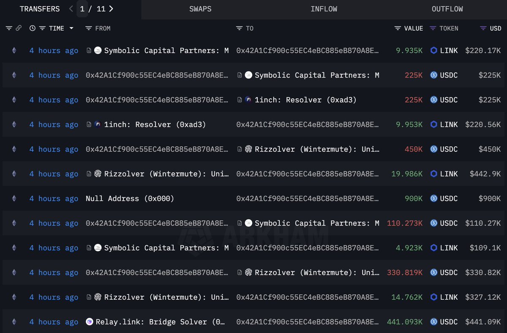This screenshot has height=333, width=507.
Task: Open the TIME column filter
Action: (x=42, y=28)
